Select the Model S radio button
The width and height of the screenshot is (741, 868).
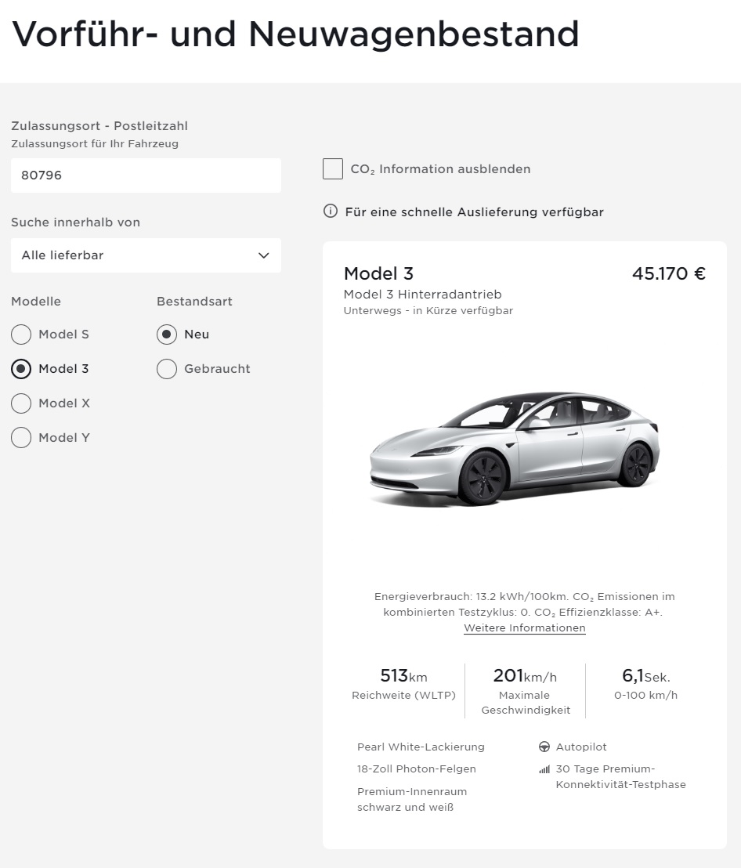coord(21,335)
